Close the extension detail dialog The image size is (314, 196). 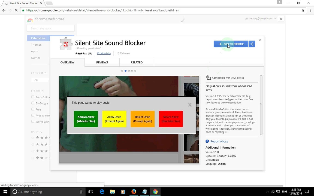point(260,40)
